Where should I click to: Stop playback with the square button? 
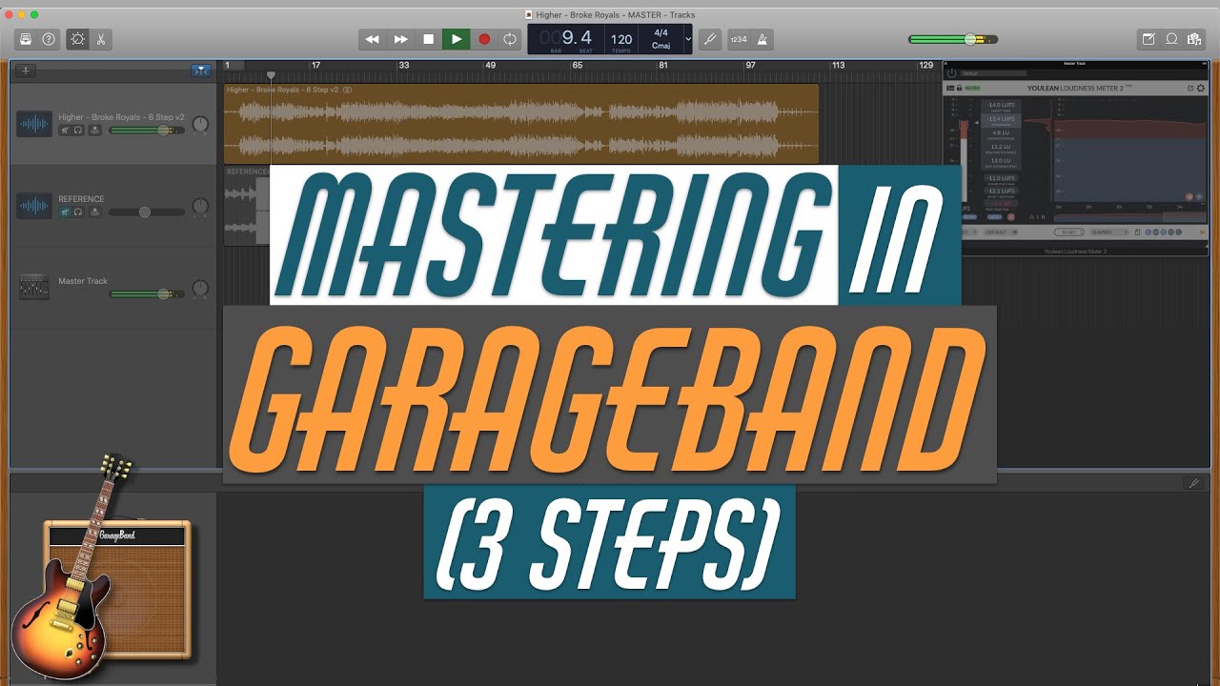(x=429, y=39)
